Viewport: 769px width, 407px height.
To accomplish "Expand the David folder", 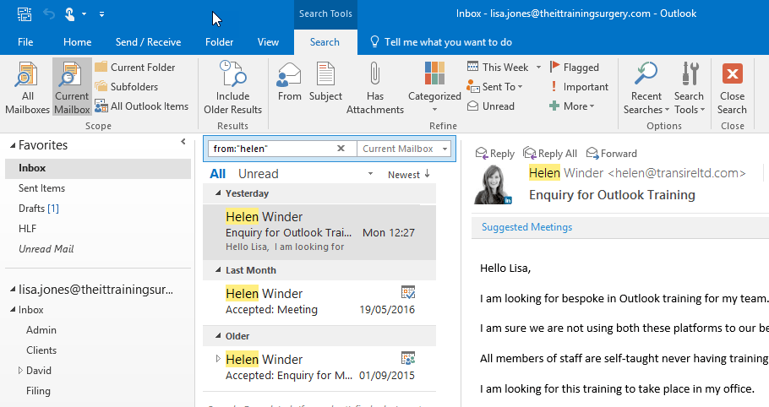I will point(20,370).
